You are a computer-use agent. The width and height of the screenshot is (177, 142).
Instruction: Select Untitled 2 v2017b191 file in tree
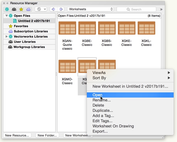tap(29, 21)
